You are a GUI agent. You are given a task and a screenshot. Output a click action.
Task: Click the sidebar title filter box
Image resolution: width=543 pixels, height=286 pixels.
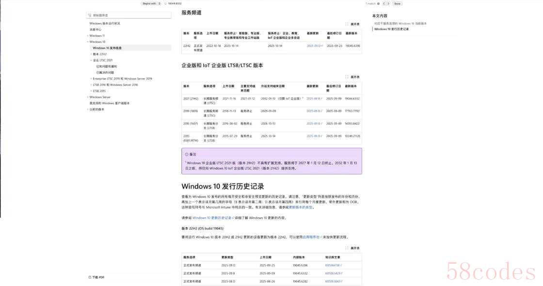[129, 15]
